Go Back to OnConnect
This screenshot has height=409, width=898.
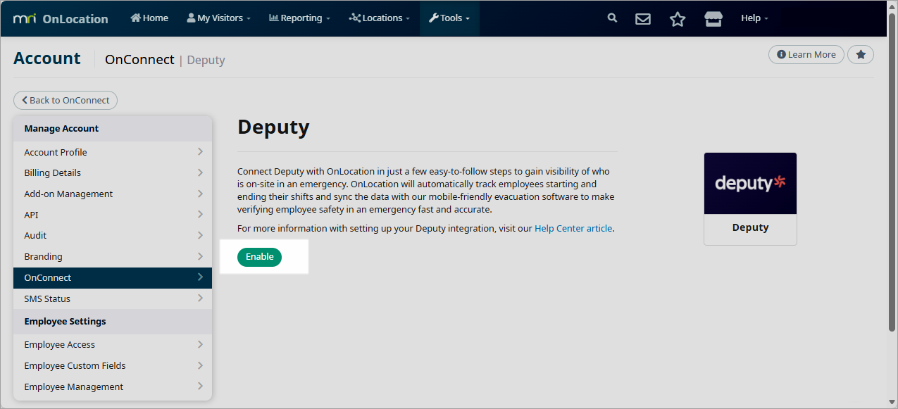pyautogui.click(x=66, y=101)
